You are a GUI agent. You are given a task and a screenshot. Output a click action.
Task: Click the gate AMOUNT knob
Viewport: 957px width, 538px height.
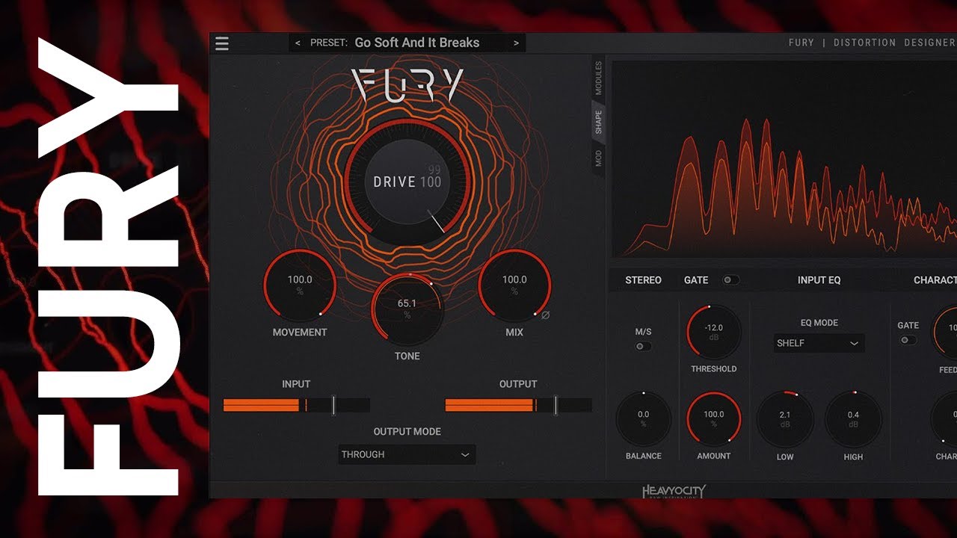(714, 419)
